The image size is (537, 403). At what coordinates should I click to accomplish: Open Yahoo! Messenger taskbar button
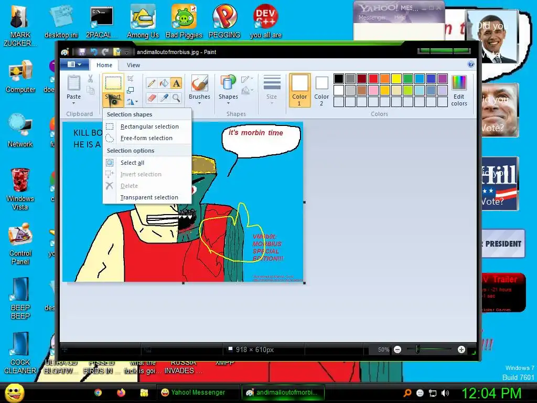198,393
